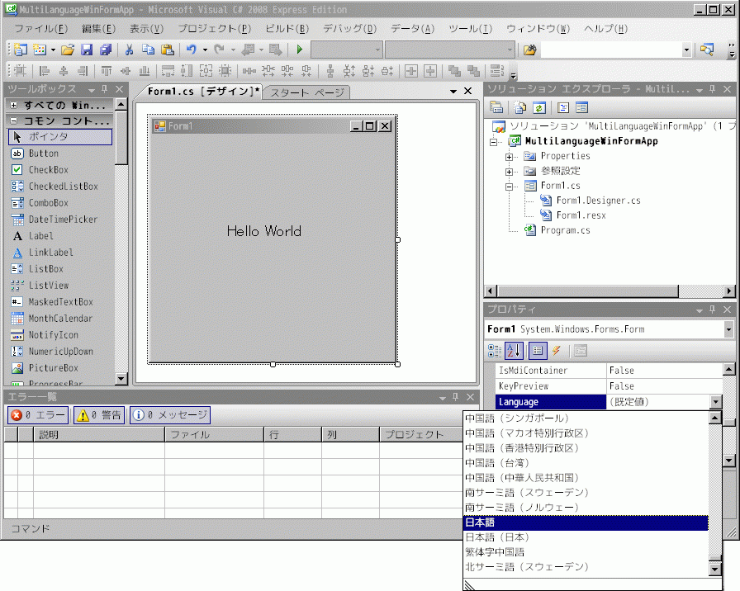740x591 pixels.
Task: Click the Align Lefts layout icon
Action: click(x=45, y=71)
